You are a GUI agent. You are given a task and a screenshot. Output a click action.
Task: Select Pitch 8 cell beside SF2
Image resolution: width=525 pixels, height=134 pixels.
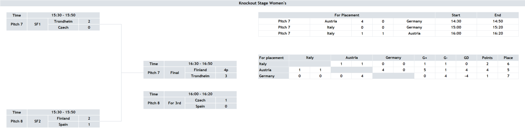point(17,121)
